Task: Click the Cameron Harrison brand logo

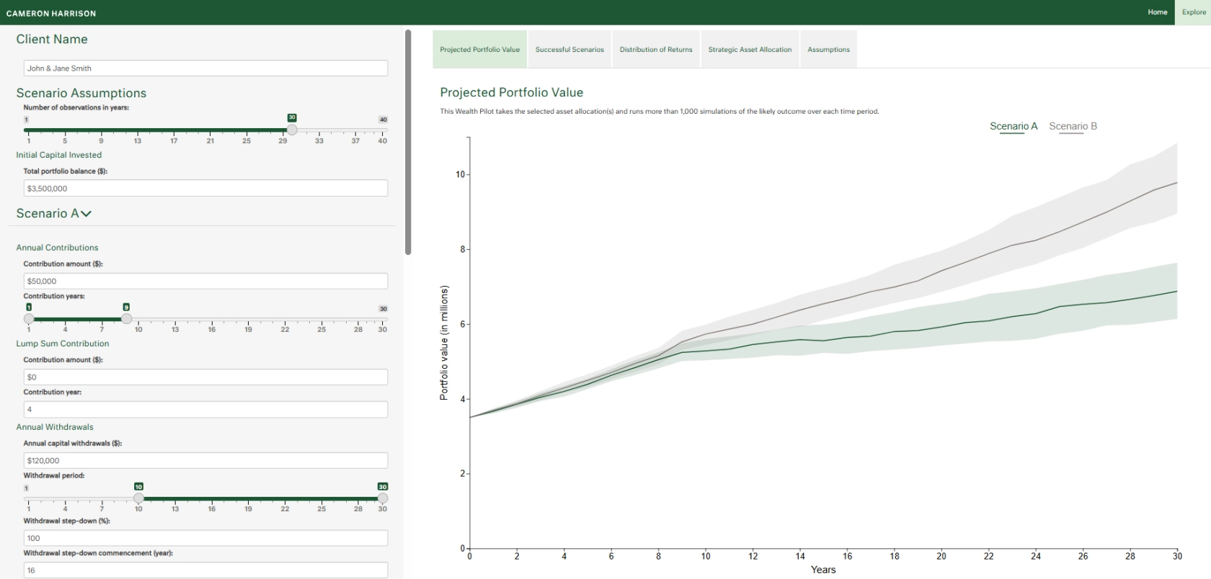Action: (x=51, y=13)
